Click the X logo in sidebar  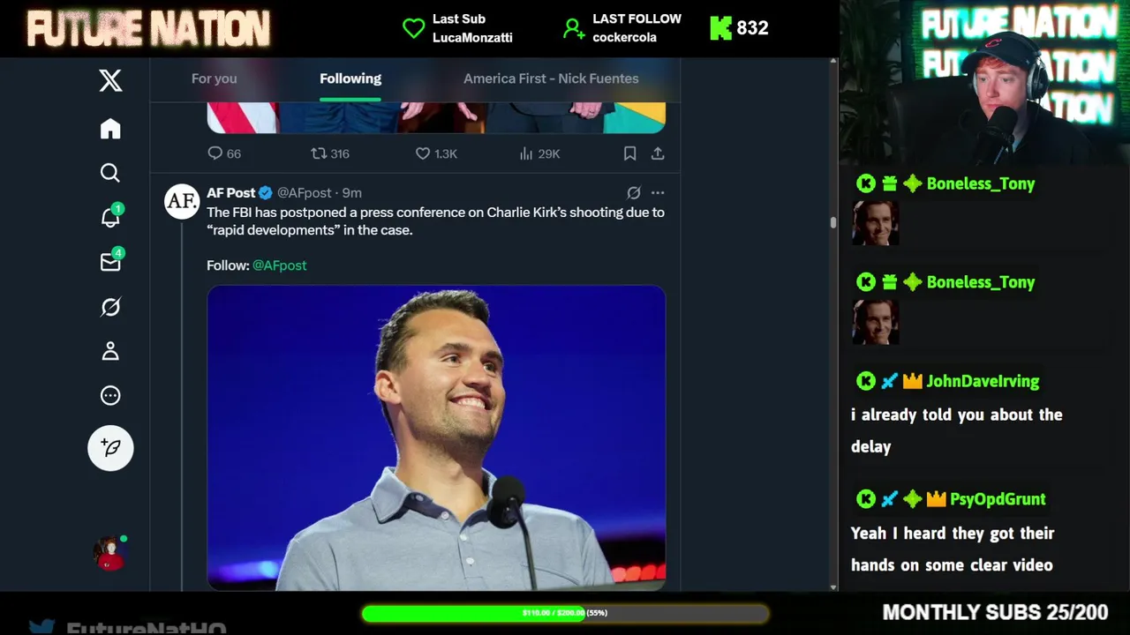click(110, 81)
